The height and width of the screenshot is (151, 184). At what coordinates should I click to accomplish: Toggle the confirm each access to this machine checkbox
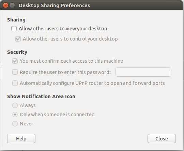click(15, 61)
